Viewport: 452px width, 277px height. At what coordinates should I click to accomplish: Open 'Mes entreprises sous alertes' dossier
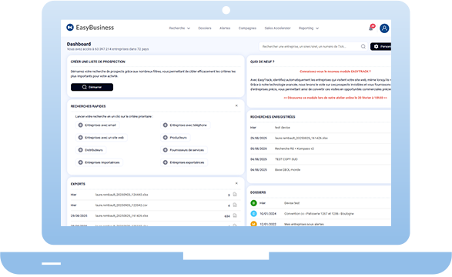click(304, 224)
